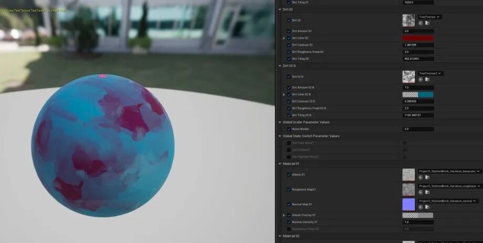Browse to Dirt 02 B texture asset
The width and height of the screenshot is (483, 243).
tap(427, 80)
